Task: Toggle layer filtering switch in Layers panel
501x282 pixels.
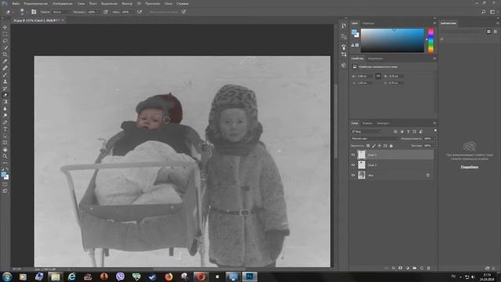Action: click(x=435, y=131)
